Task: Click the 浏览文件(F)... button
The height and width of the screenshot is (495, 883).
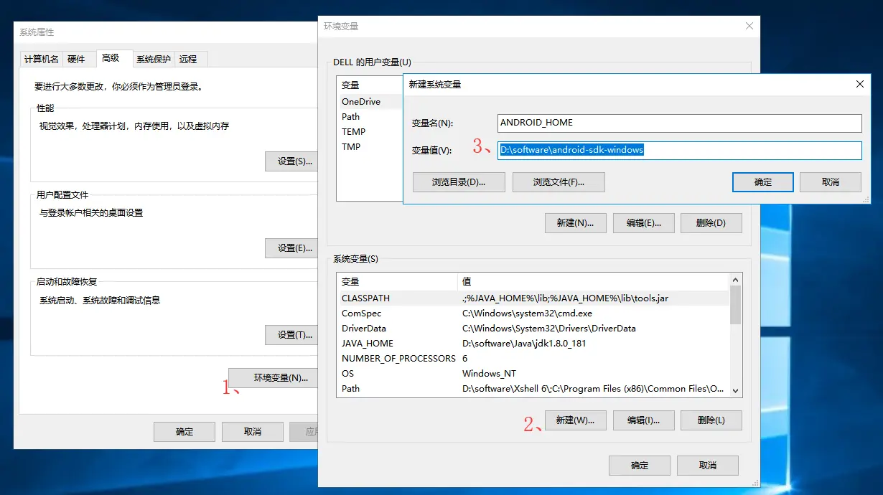Action: [559, 182]
